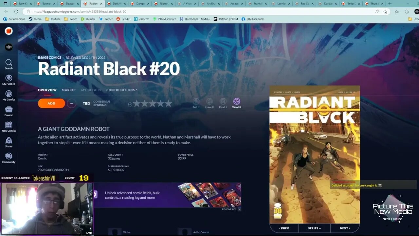
Task: Rate the comic three stars
Action: [153, 104]
